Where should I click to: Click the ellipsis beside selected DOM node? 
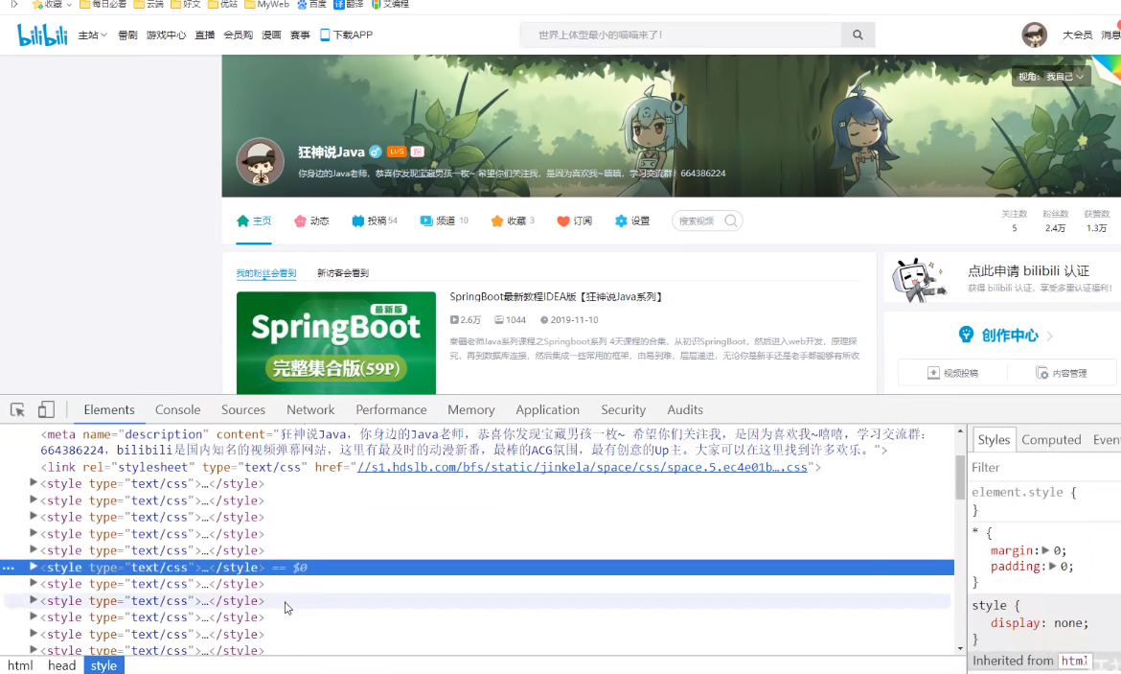(9, 568)
